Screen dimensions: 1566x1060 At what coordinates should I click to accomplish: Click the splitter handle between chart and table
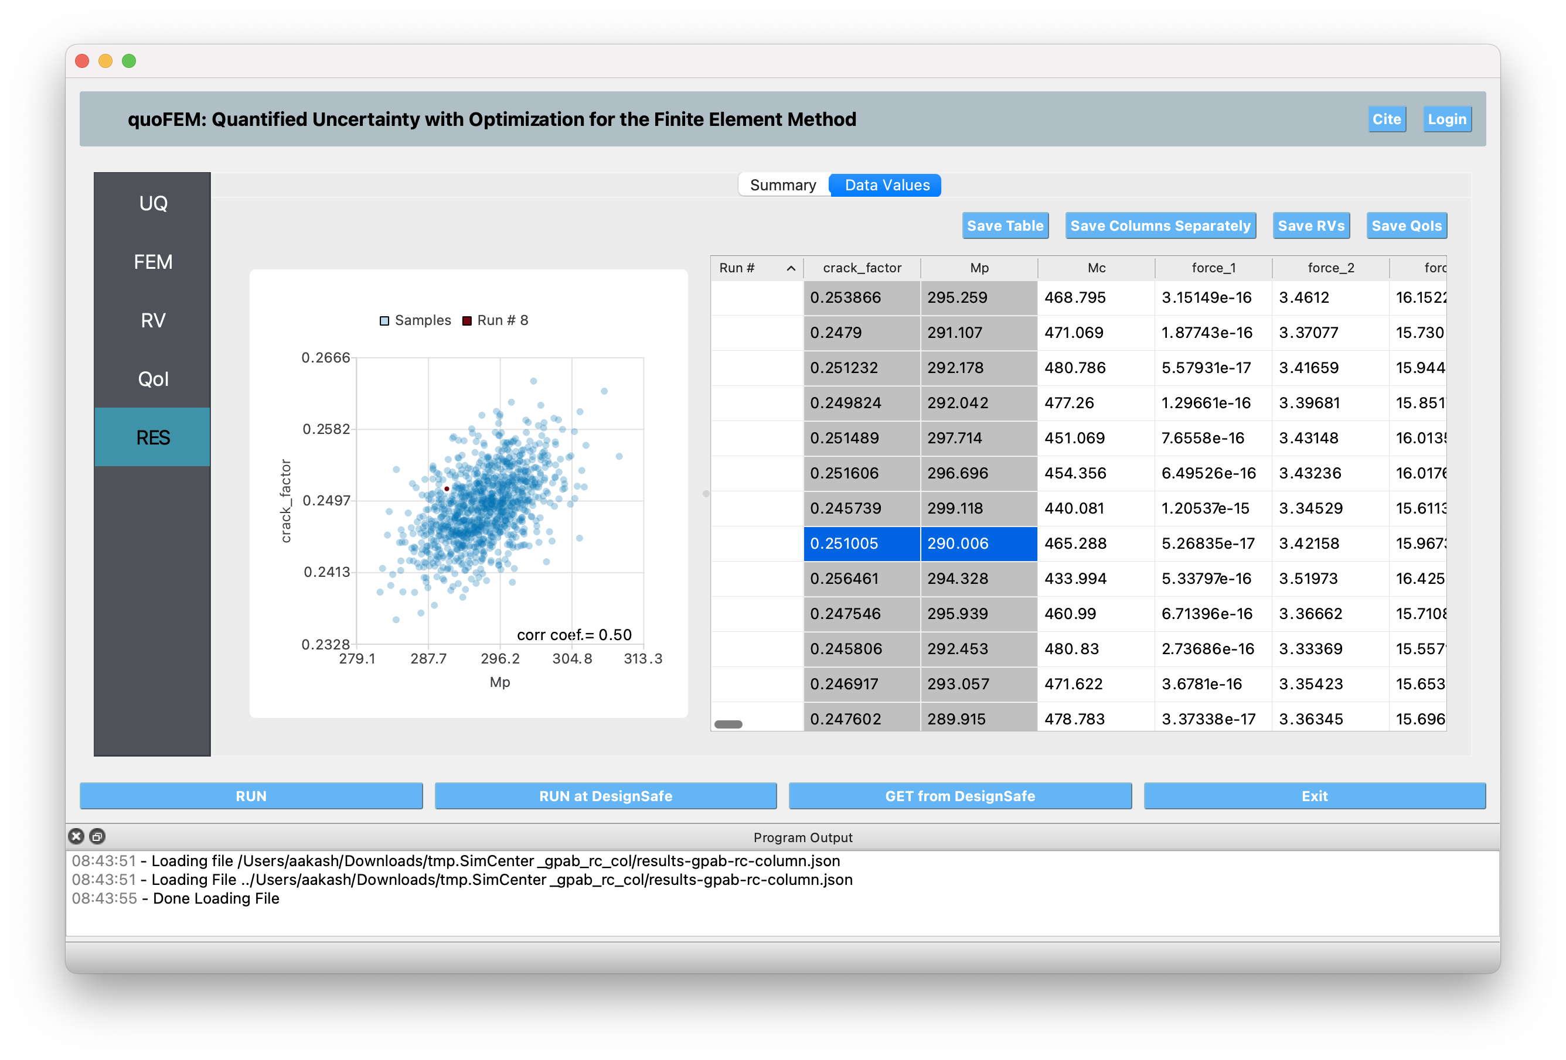(x=706, y=494)
